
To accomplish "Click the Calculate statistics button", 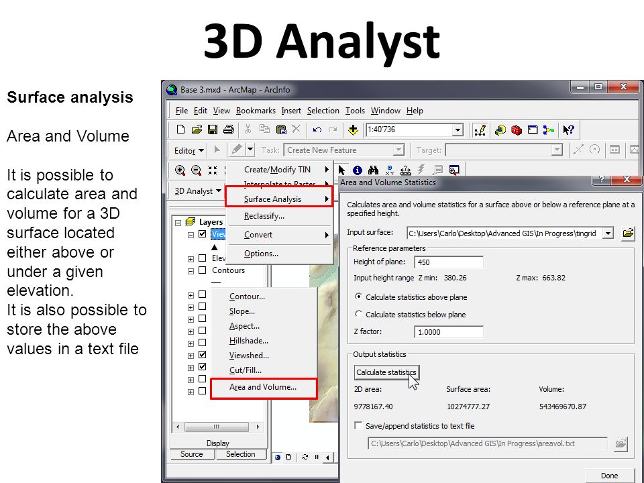I will [x=386, y=372].
